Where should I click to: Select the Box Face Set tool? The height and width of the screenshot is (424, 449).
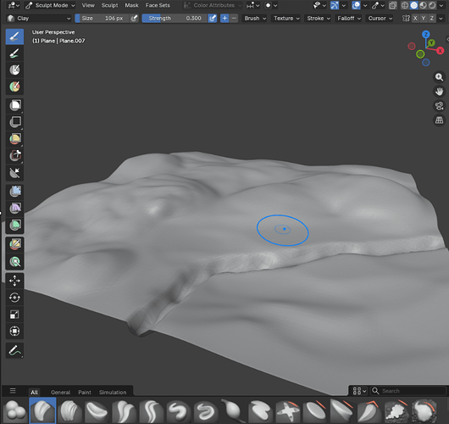[x=14, y=139]
